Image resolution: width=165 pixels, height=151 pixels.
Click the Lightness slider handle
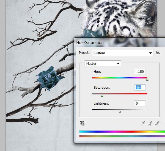120,111
